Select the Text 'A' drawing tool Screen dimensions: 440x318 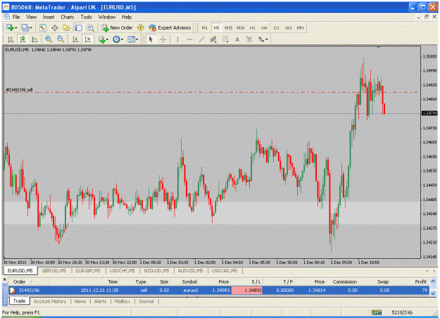(x=237, y=39)
